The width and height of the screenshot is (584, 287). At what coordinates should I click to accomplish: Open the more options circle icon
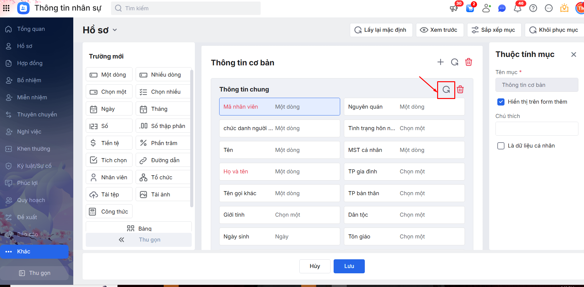(x=549, y=8)
